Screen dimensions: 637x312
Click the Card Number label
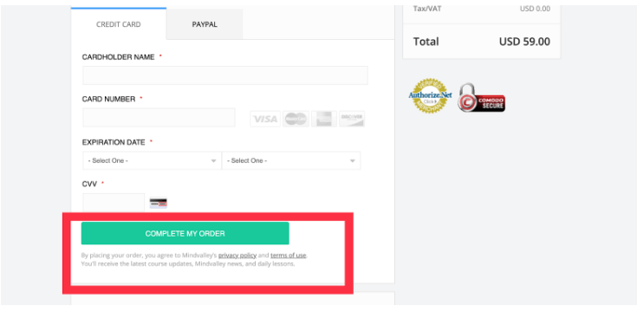pyautogui.click(x=108, y=99)
